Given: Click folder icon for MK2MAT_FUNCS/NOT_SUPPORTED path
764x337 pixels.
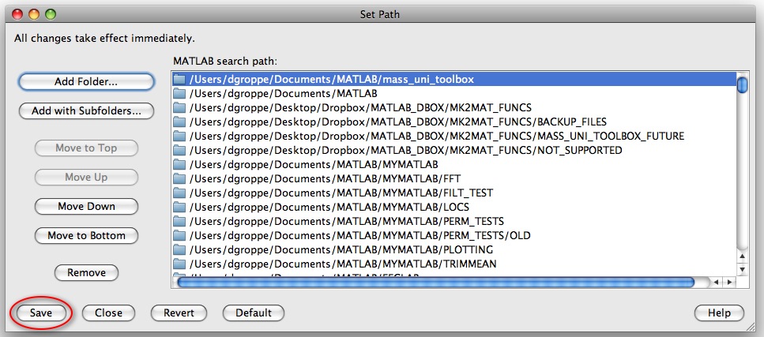Looking at the screenshot, I should pos(180,150).
